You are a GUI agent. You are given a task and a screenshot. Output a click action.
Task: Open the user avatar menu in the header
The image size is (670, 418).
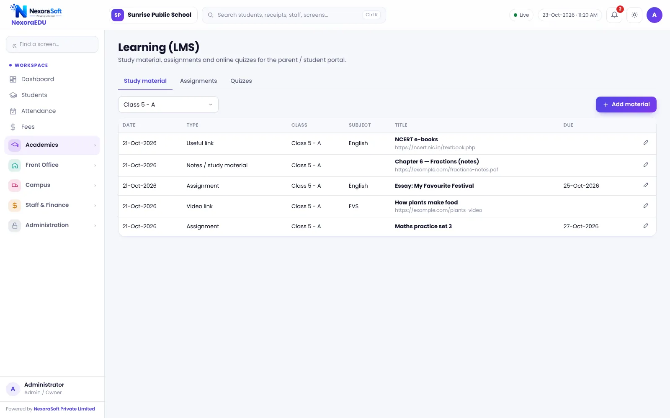pos(654,15)
